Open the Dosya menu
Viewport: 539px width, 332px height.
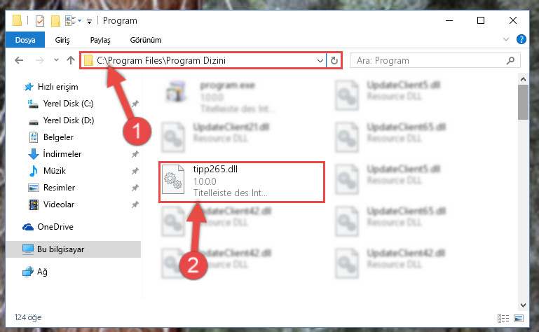(25, 40)
